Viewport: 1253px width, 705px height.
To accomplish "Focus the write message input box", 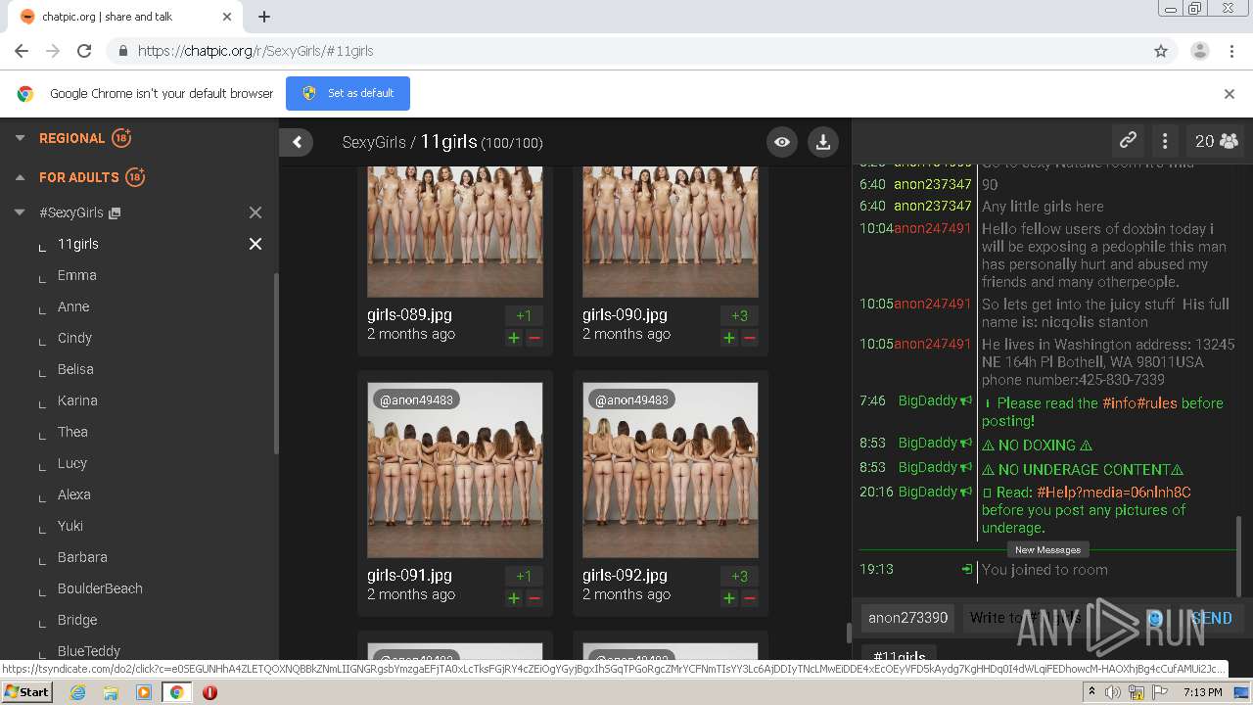I will (1052, 618).
